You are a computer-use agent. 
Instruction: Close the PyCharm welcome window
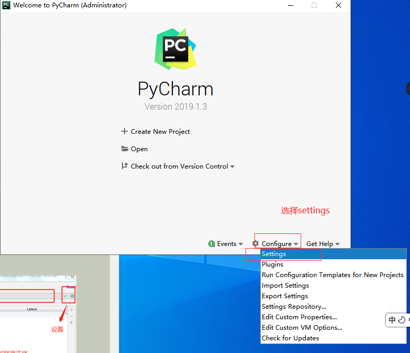339,5
